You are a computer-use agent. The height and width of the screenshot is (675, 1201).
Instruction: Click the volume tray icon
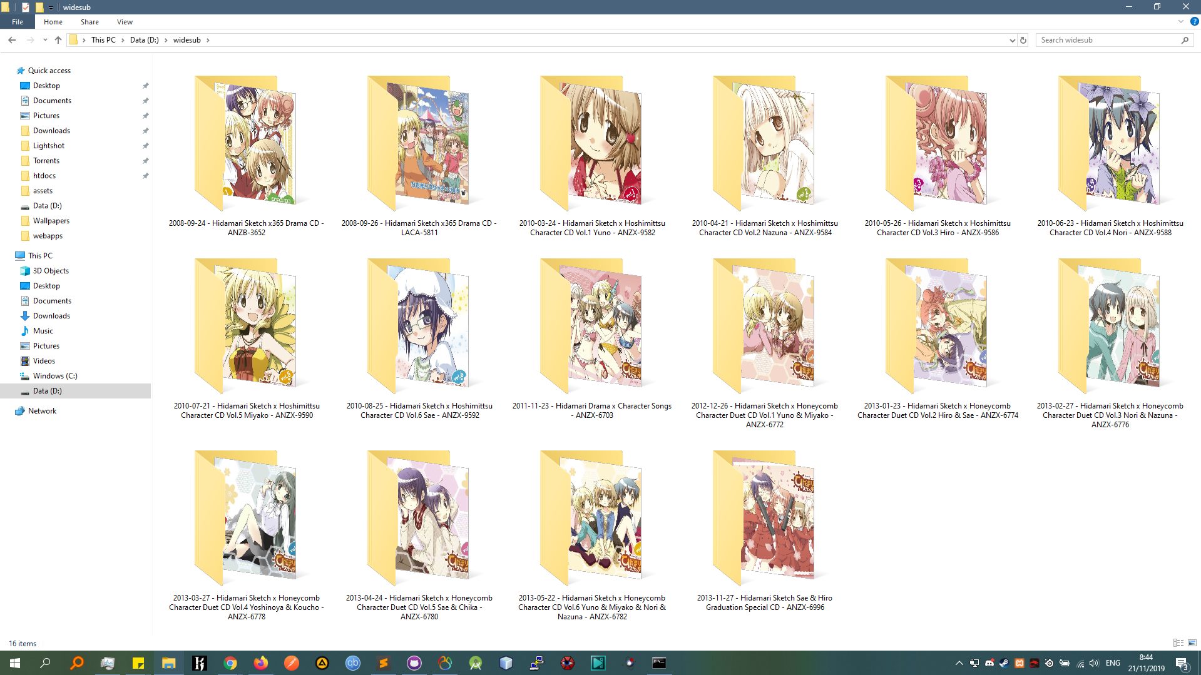click(1094, 663)
